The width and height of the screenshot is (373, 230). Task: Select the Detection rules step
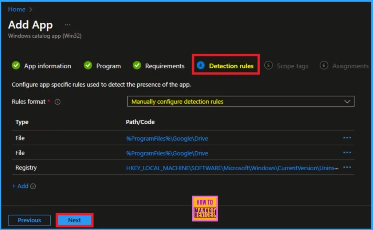coord(231,66)
